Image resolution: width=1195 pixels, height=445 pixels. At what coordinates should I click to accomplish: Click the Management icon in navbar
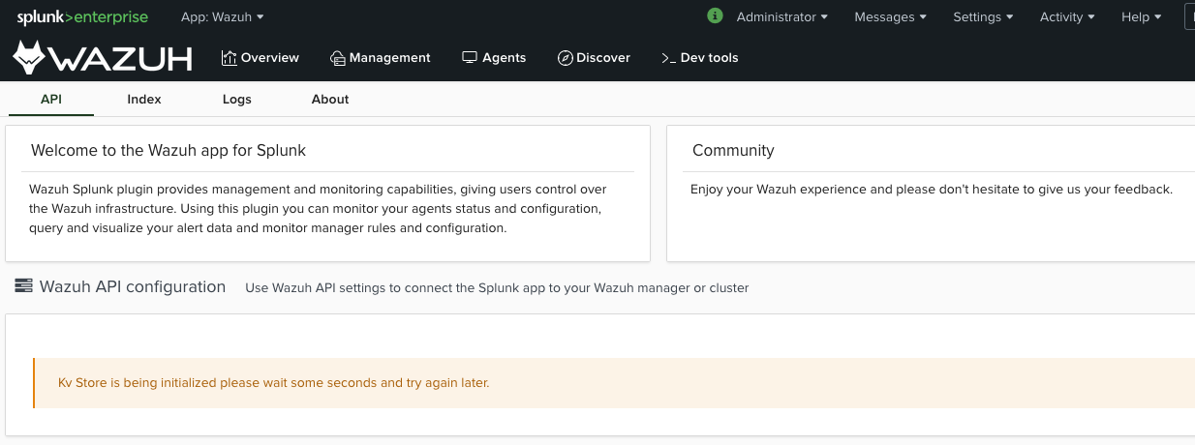point(338,58)
